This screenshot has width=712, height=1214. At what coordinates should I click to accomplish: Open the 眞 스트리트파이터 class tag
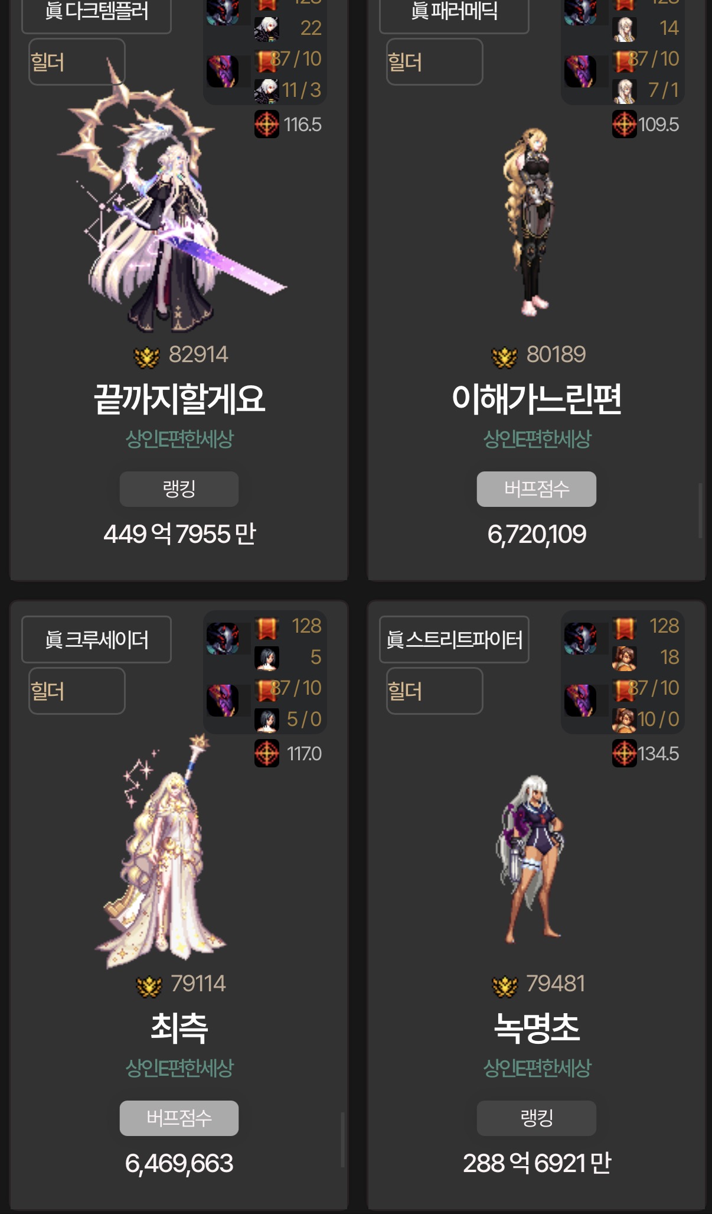coord(454,640)
